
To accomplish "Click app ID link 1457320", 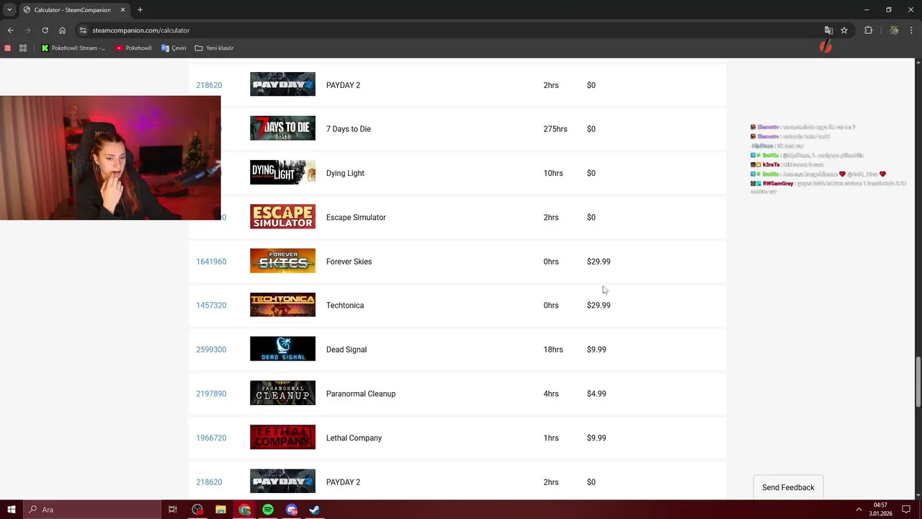I will click(x=211, y=306).
